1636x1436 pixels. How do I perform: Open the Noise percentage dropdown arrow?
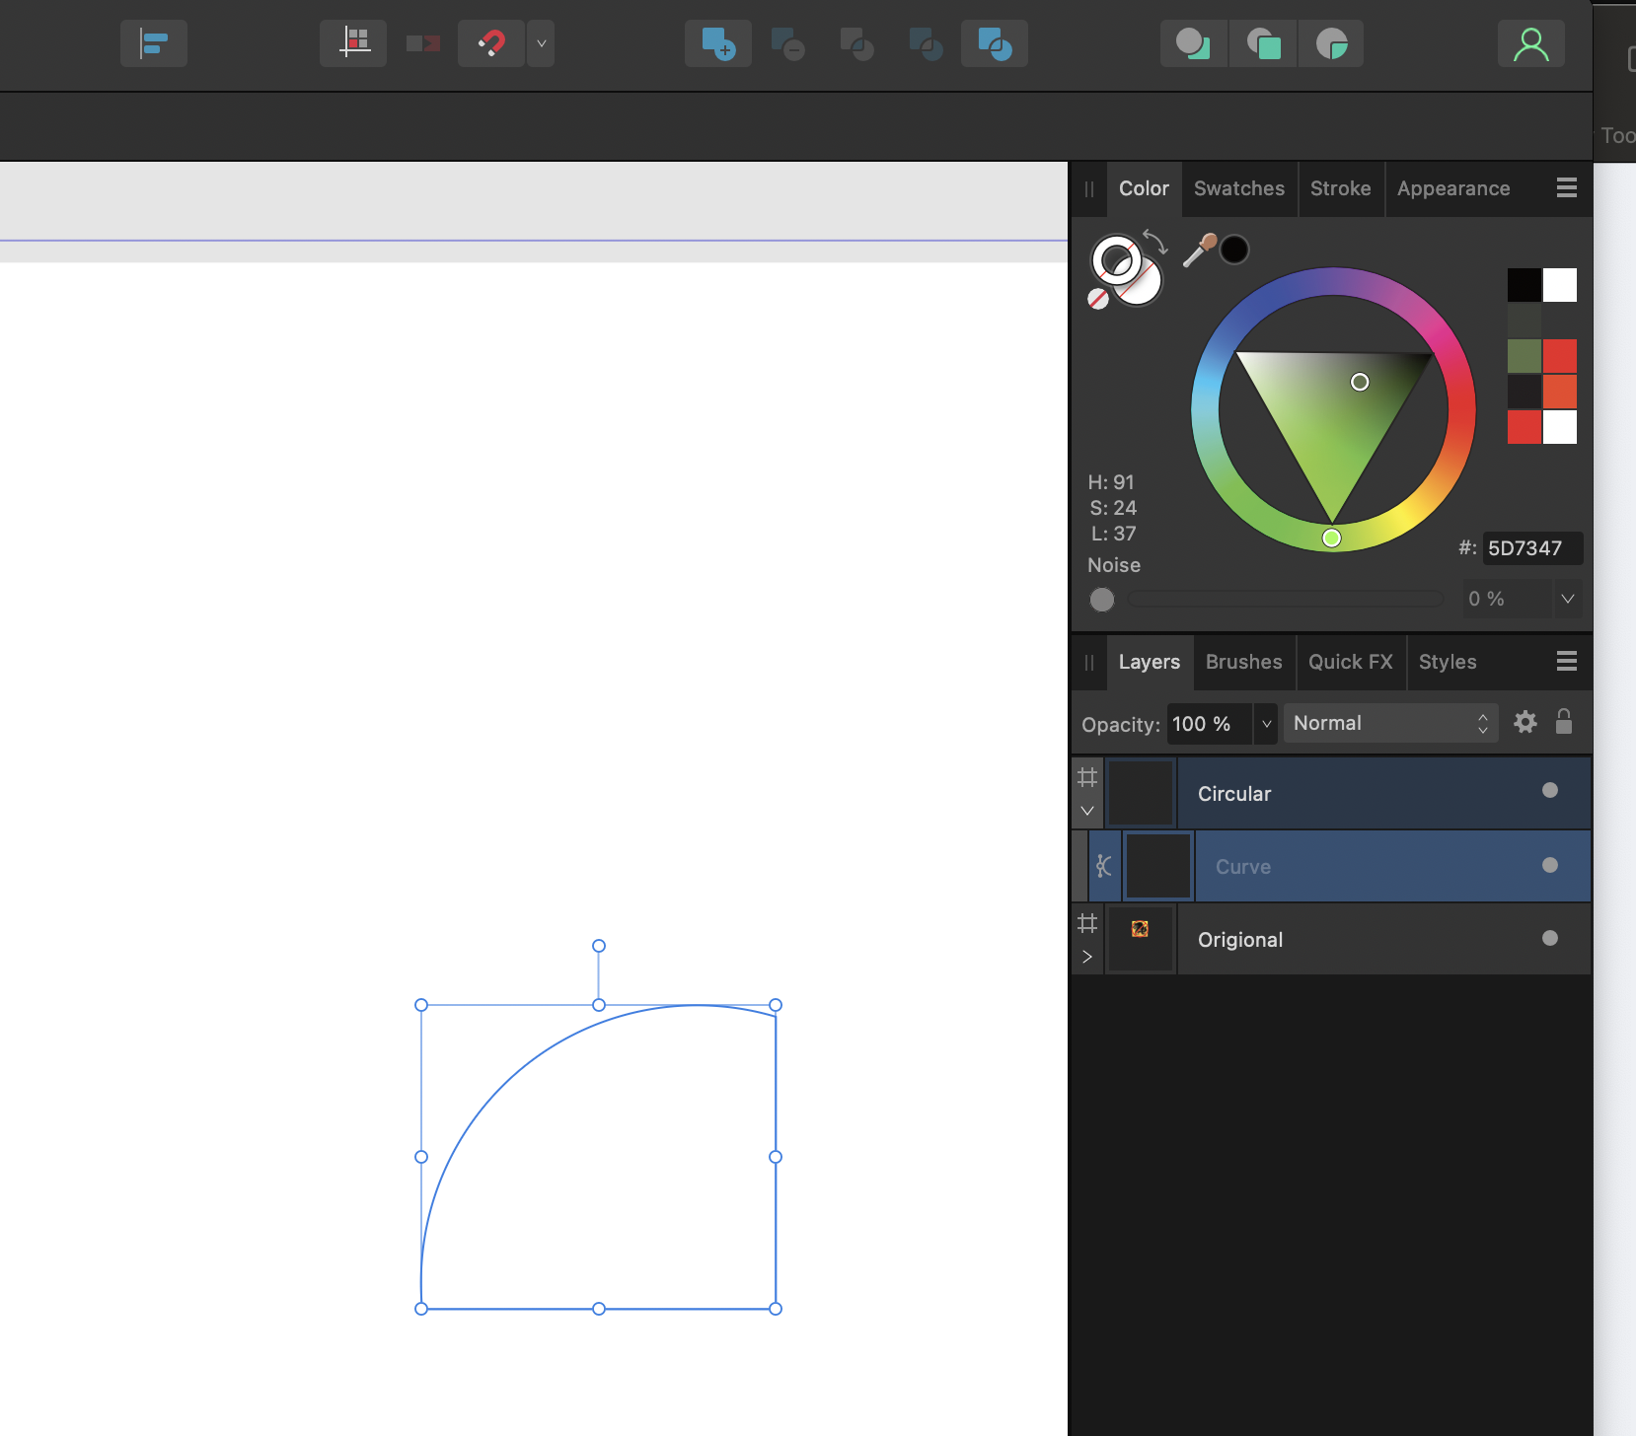click(1568, 599)
